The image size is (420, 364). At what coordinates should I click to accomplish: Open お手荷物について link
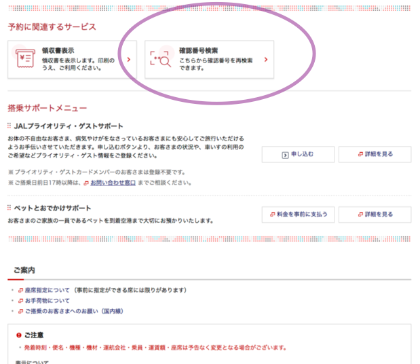(x=47, y=301)
